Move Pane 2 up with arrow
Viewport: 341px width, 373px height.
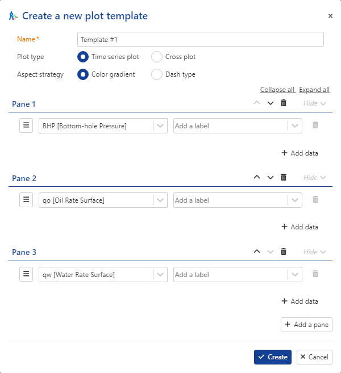pos(257,177)
